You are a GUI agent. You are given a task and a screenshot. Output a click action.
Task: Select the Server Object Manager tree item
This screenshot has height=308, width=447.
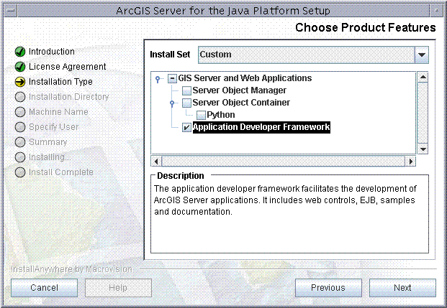pos(239,90)
